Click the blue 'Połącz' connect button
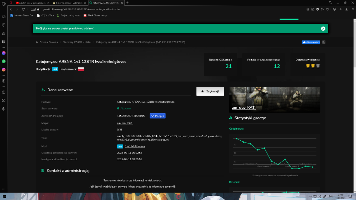Viewport: 356px width, 200px height. [158, 116]
